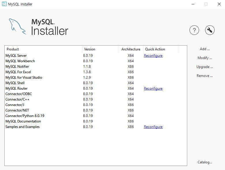Select the MySQL Documentation row
Image resolution: width=225 pixels, height=170 pixels.
click(96, 121)
